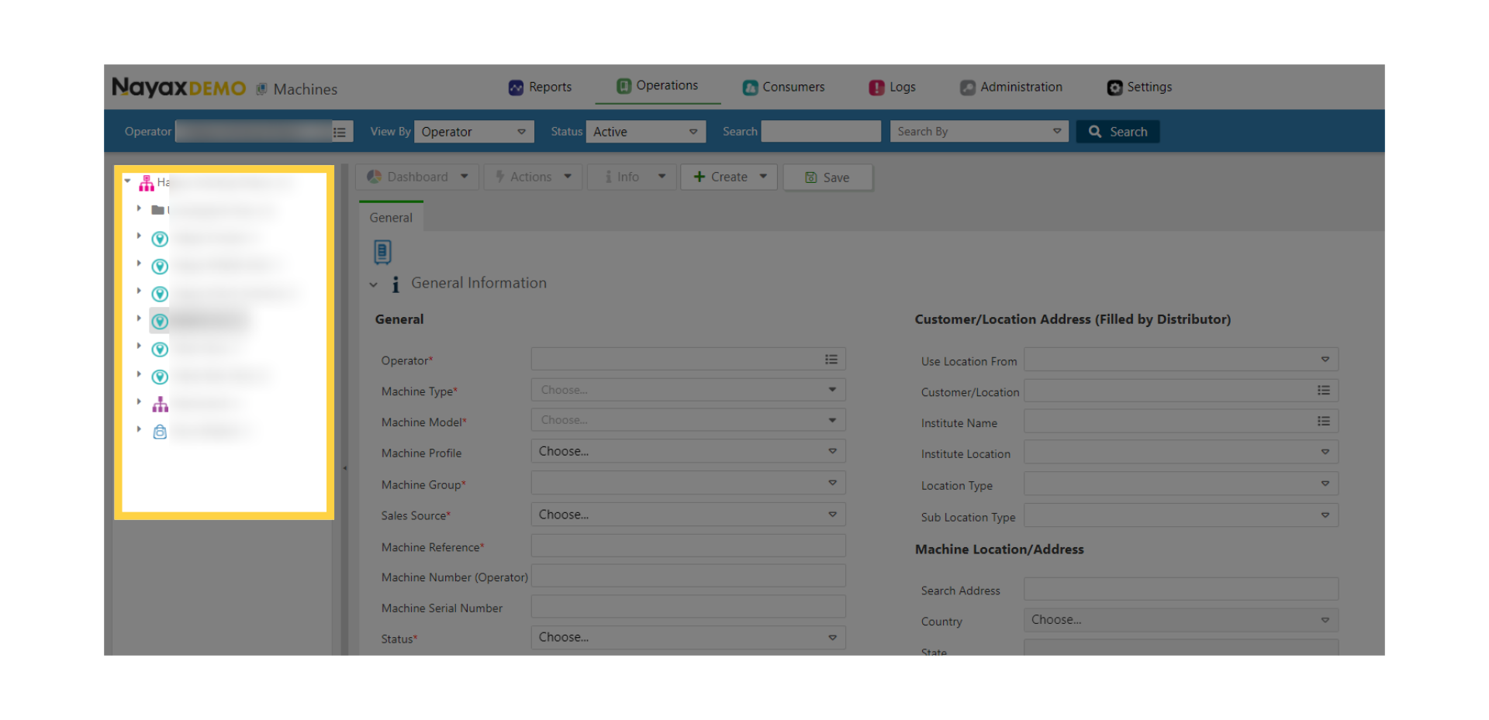The image size is (1489, 720).
Task: Click the machine icon under General tab
Action: point(382,252)
